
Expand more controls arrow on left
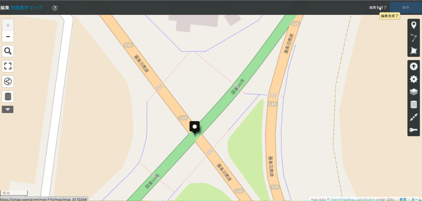pyautogui.click(x=8, y=109)
